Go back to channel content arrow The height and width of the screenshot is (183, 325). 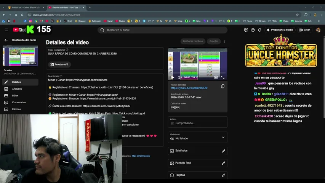pyautogui.click(x=6, y=40)
